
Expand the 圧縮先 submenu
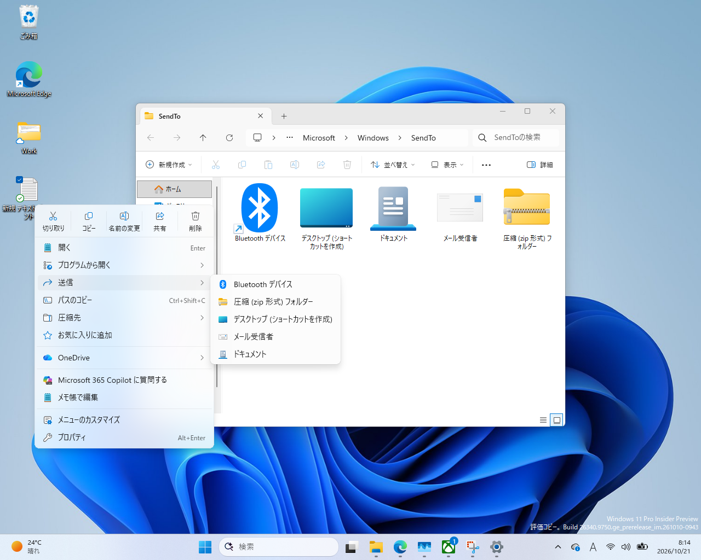tap(124, 318)
